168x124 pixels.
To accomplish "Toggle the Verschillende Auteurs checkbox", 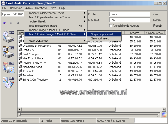I will [110, 26].
